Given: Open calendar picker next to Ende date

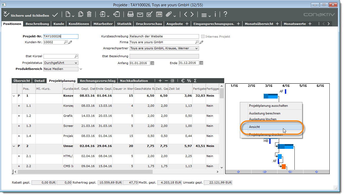Looking at the screenshot, I should point(201,63).
